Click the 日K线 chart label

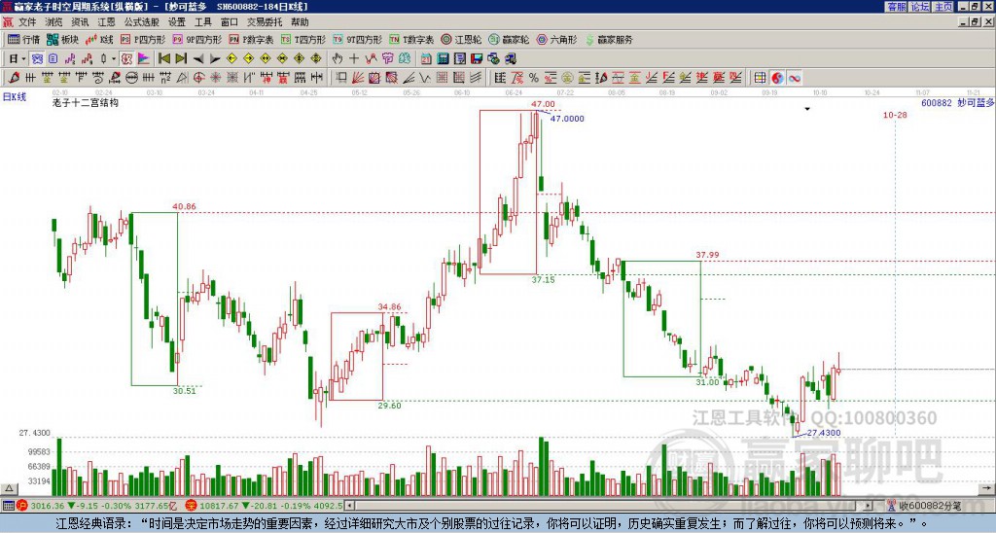point(14,97)
